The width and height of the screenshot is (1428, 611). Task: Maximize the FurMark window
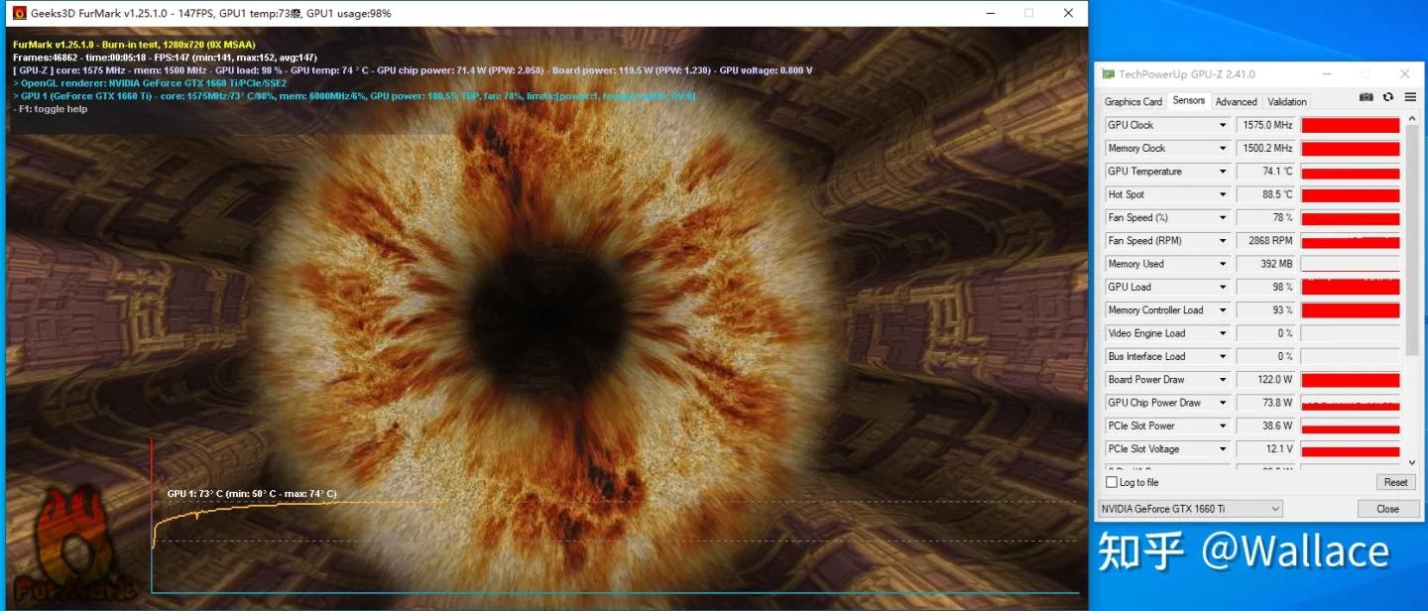point(1028,13)
